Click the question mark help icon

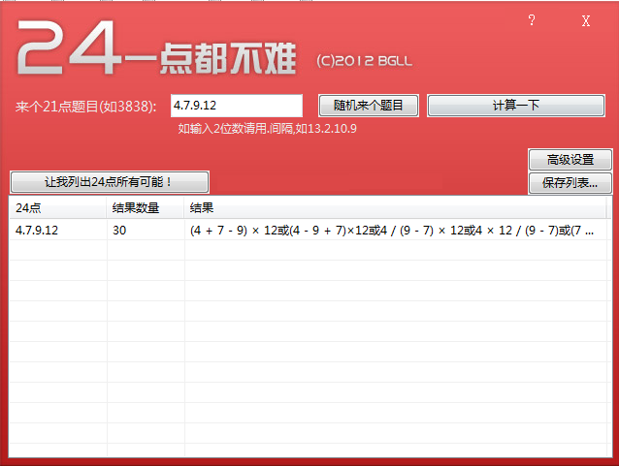click(532, 20)
